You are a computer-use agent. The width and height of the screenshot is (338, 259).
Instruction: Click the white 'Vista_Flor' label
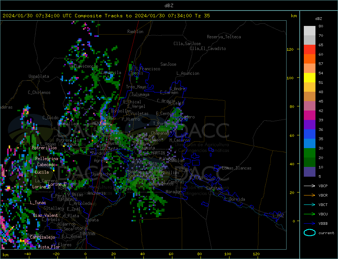[49, 247]
